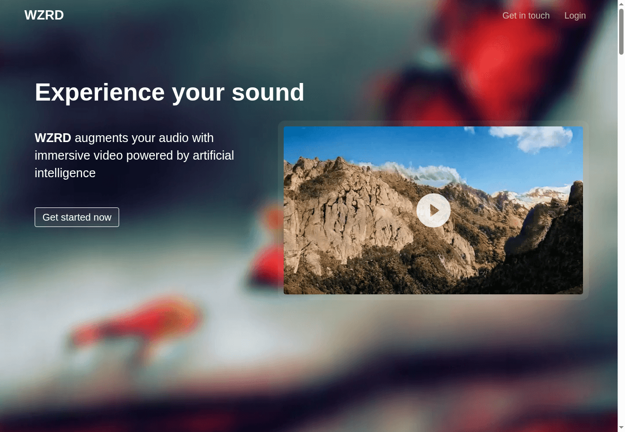This screenshot has width=625, height=432.
Task: Click the Experience your sound heading
Action: pyautogui.click(x=169, y=92)
